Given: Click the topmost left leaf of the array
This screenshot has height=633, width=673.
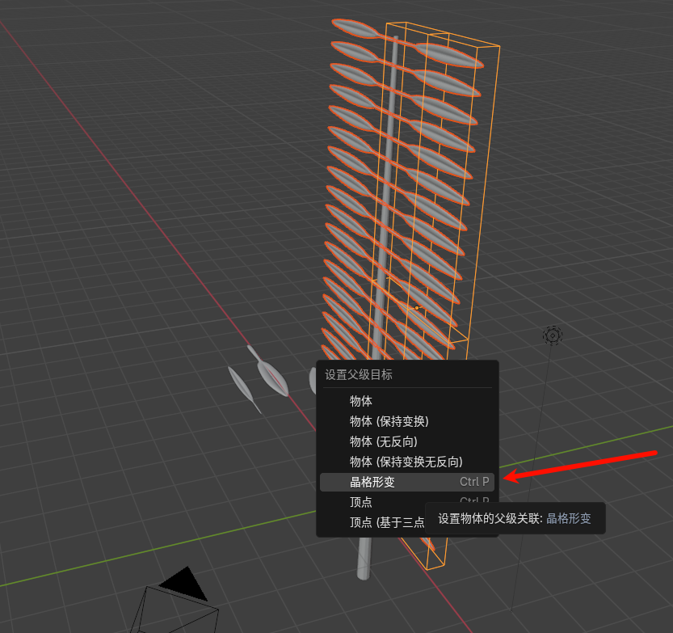Looking at the screenshot, I should tap(355, 29).
